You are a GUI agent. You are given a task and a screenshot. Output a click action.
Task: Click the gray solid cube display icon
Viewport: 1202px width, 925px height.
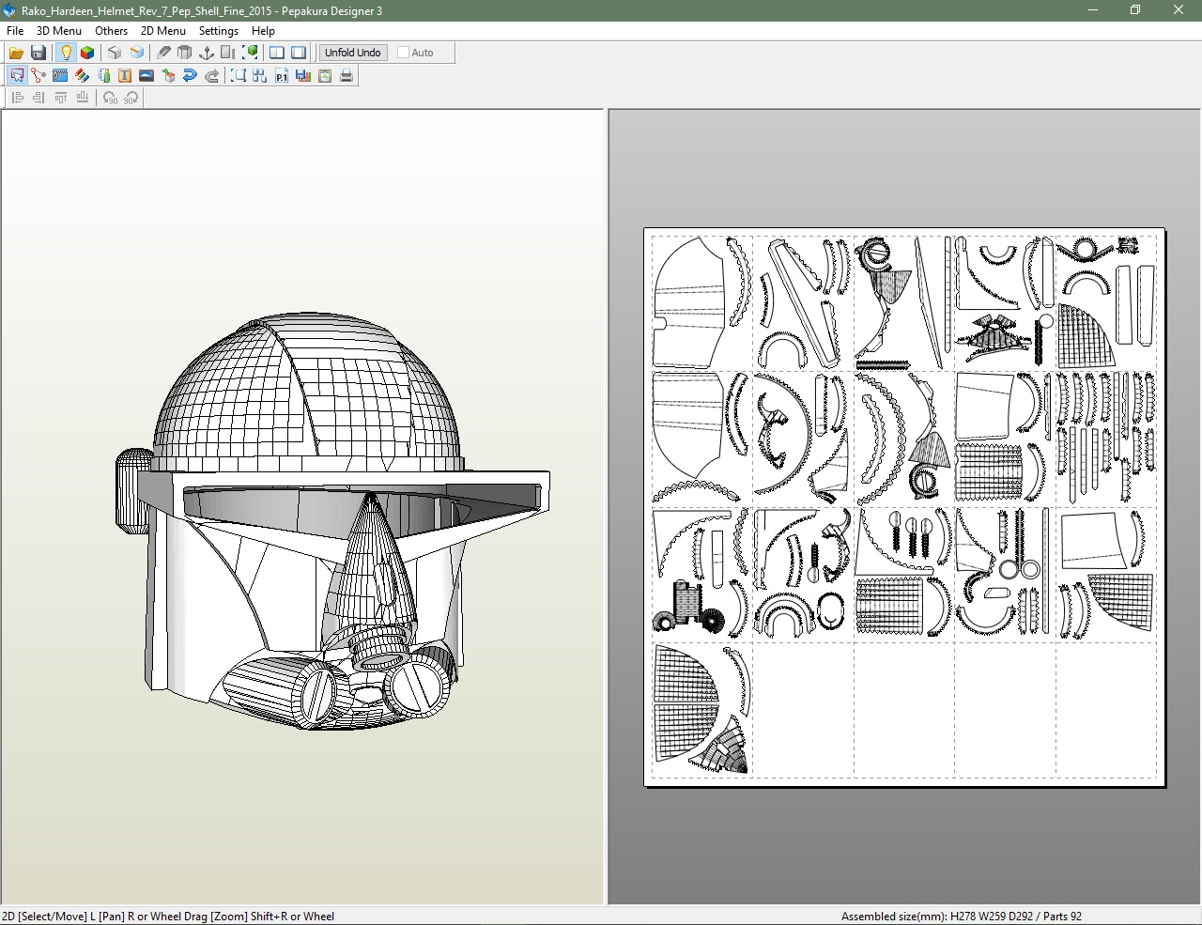[x=115, y=53]
